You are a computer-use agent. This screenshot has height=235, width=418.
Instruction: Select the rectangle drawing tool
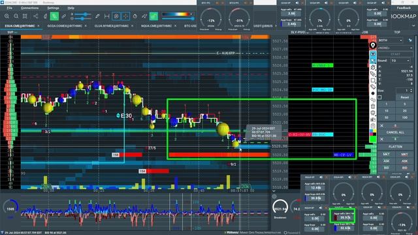373,80
